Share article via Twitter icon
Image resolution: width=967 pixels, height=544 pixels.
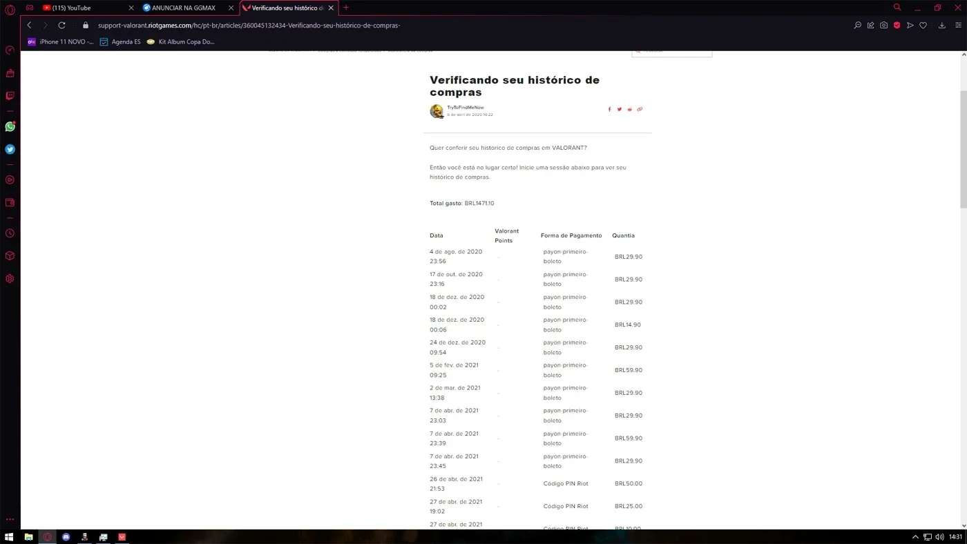[619, 109]
